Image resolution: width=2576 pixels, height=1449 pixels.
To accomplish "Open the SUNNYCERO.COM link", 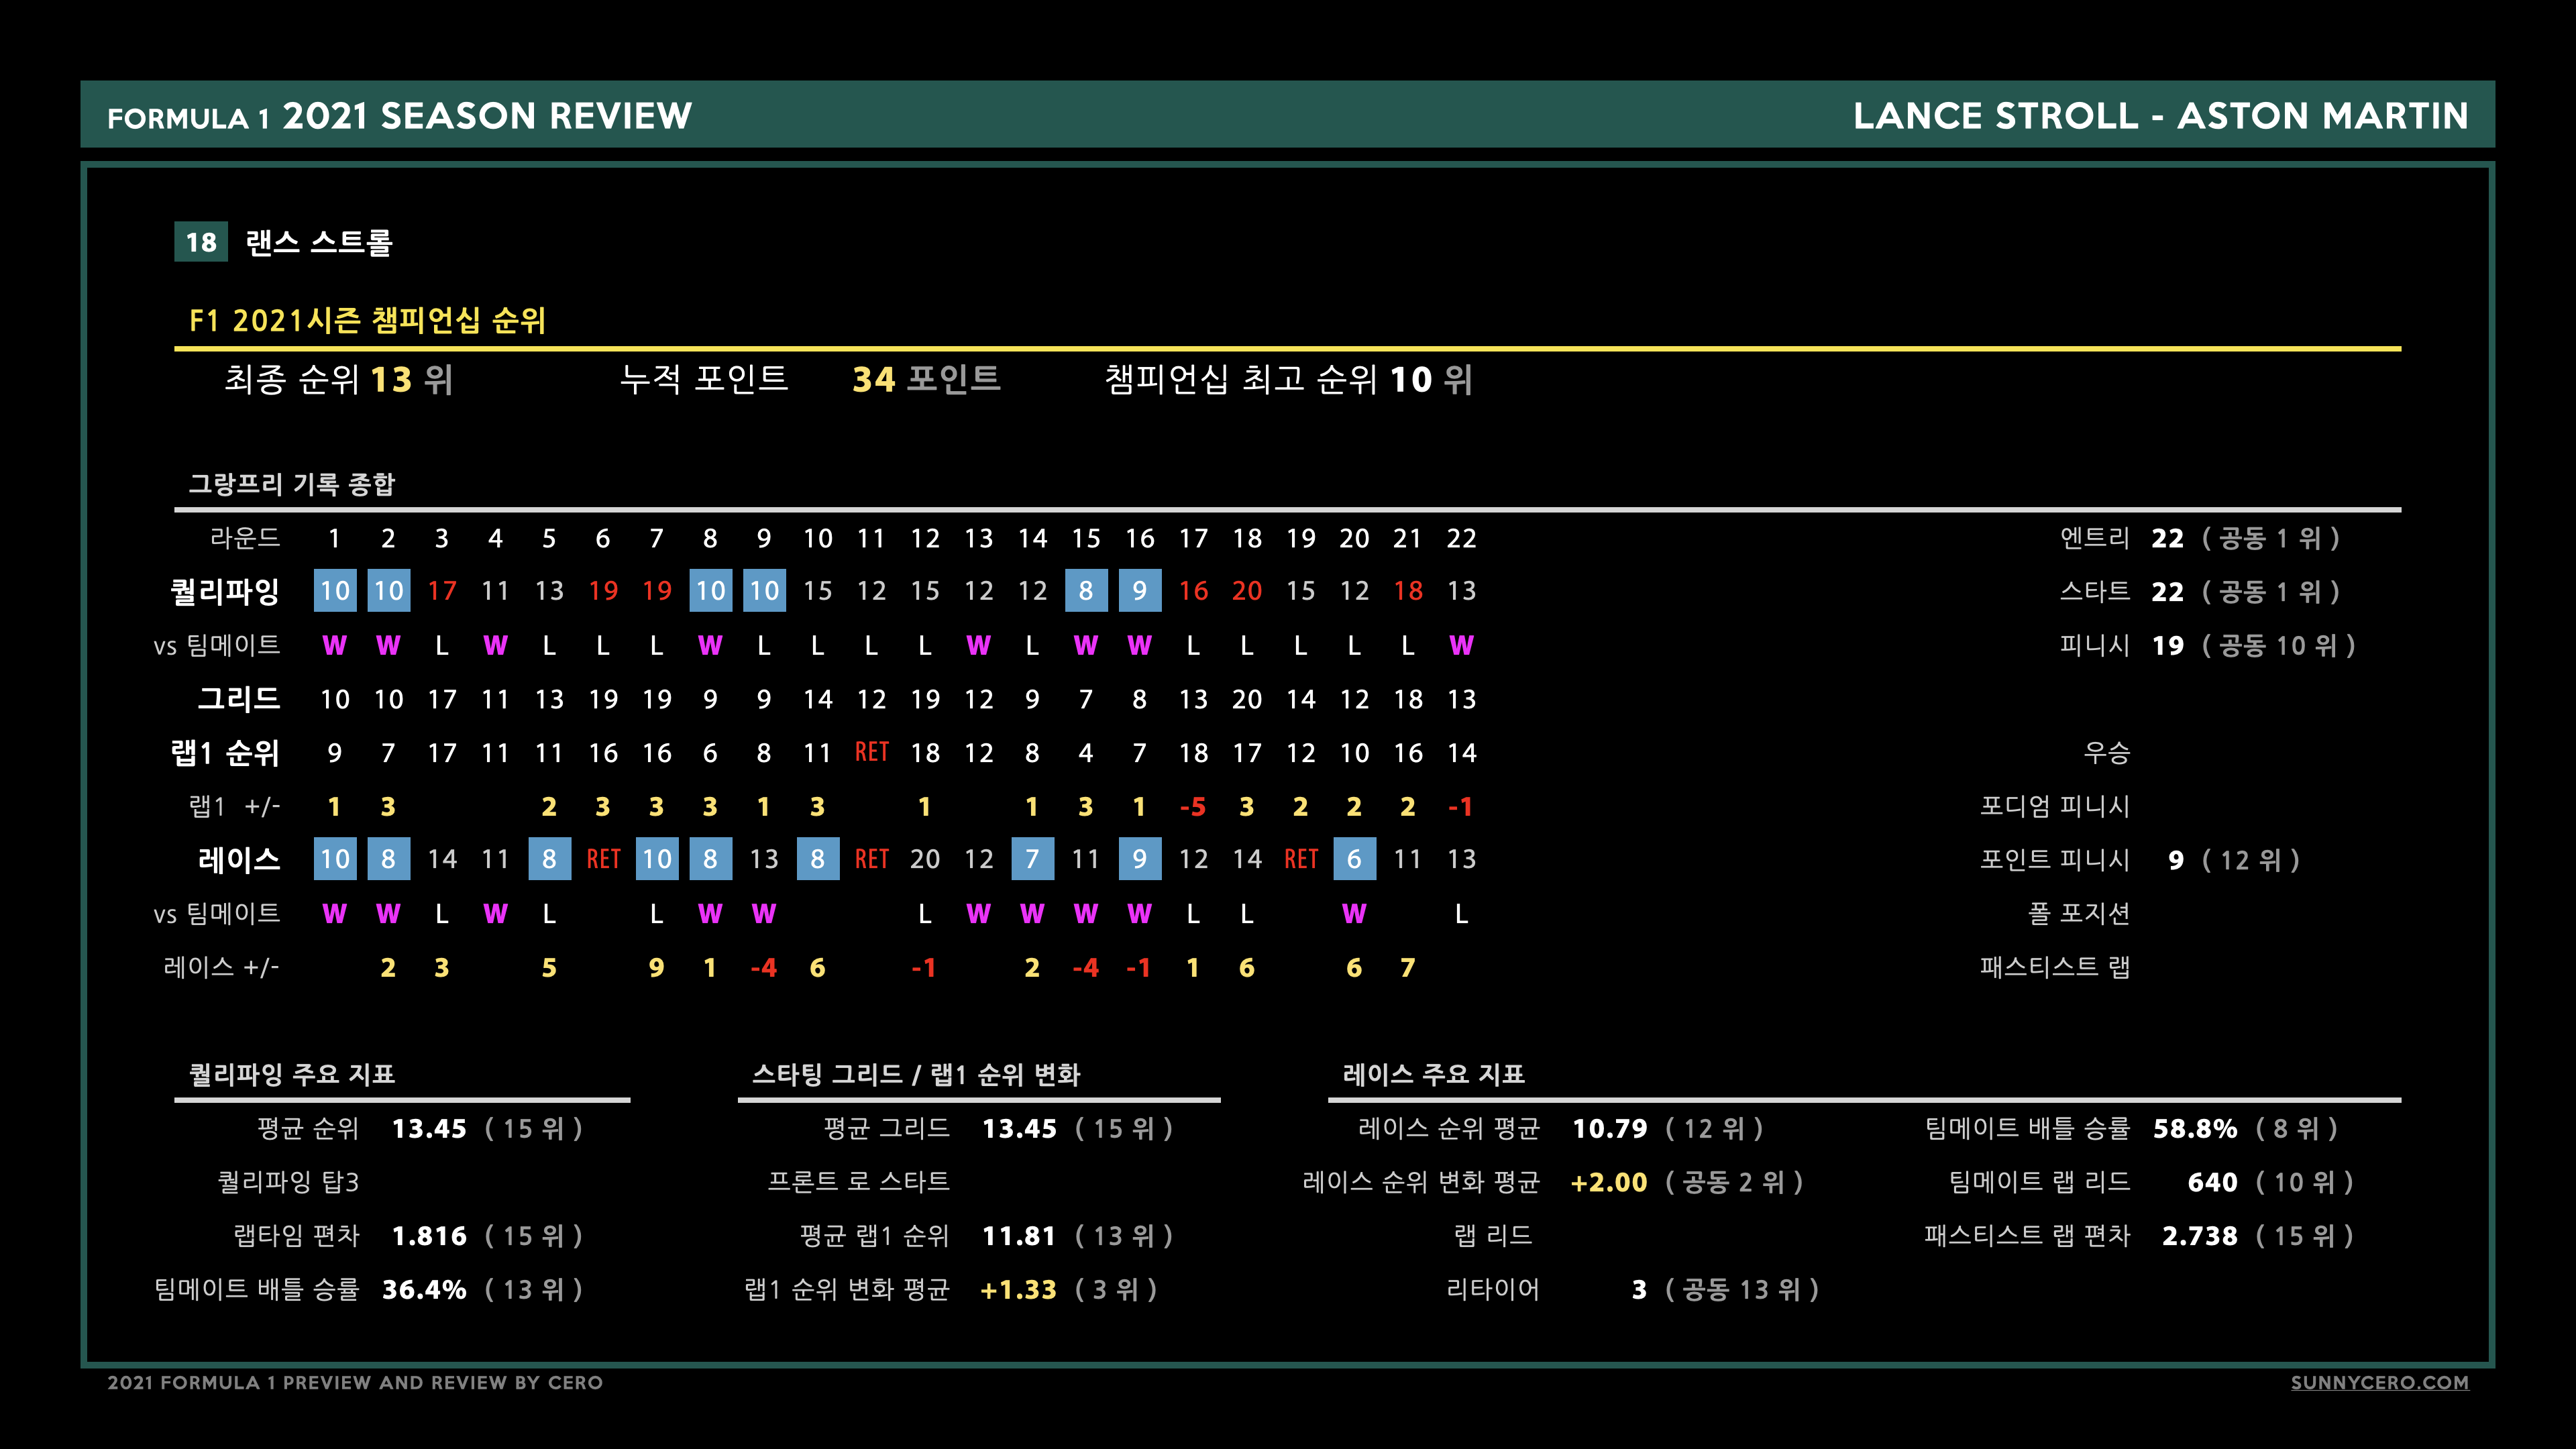I will [2379, 1382].
